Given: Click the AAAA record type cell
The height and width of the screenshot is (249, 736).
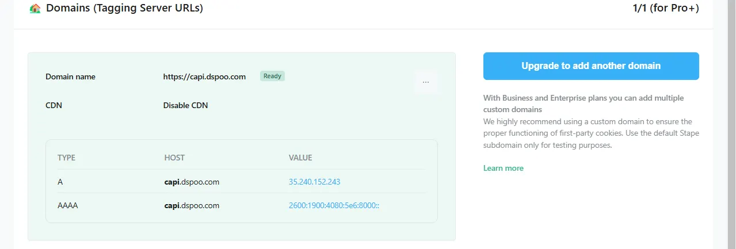Looking at the screenshot, I should tap(68, 205).
